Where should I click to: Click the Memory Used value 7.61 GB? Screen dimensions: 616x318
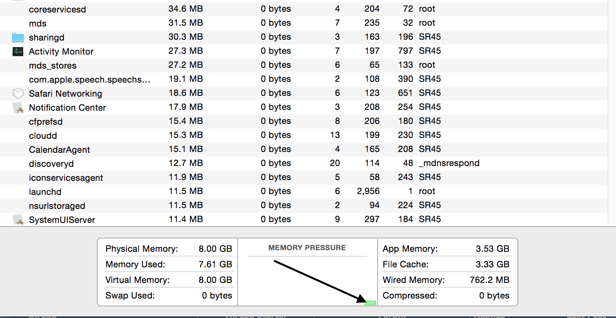pos(215,264)
